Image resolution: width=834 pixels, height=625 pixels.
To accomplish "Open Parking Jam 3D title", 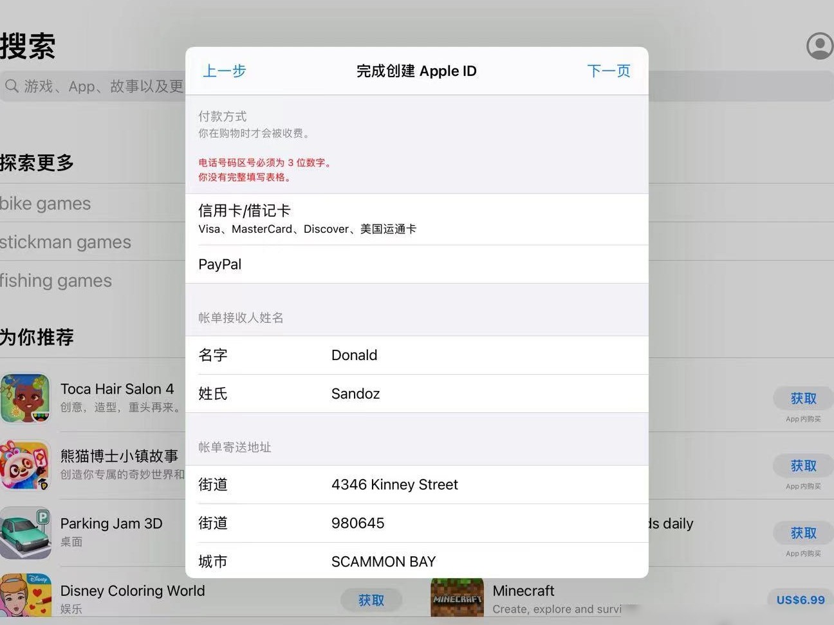I will [111, 523].
